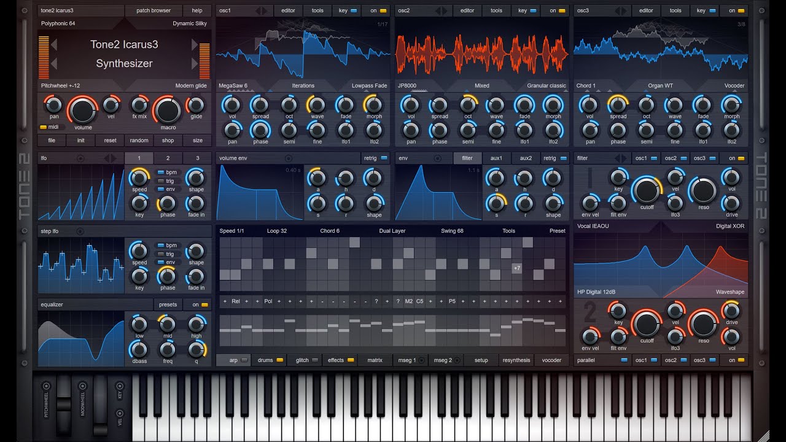Open the Modern glide mode selector
The height and width of the screenshot is (442, 786).
(x=191, y=86)
